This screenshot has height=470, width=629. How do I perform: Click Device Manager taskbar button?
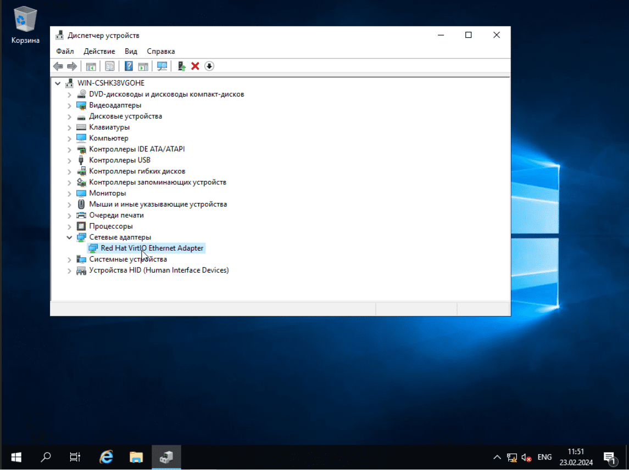click(x=166, y=457)
